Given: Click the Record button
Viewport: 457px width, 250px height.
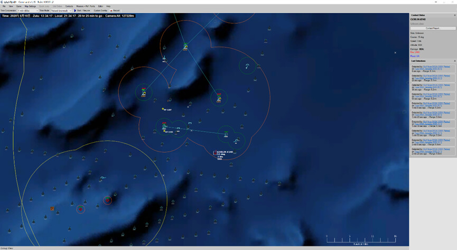Looking at the screenshot, I should click(x=115, y=11).
